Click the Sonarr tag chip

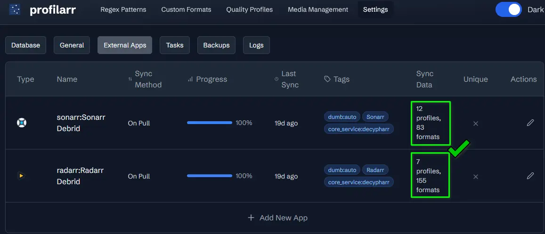point(375,117)
